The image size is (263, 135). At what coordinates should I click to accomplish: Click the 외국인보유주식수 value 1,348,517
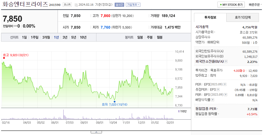(251, 57)
